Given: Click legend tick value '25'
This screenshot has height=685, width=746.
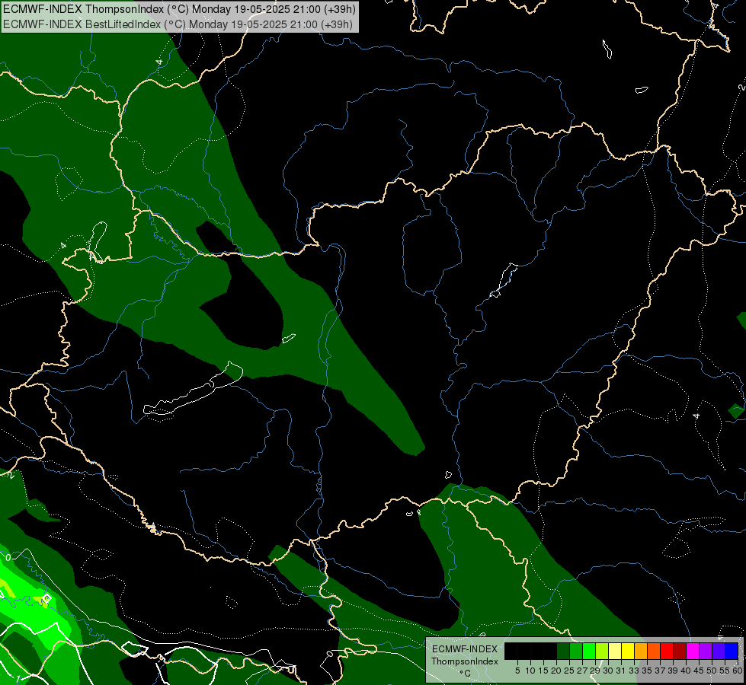Looking at the screenshot, I should [x=569, y=671].
